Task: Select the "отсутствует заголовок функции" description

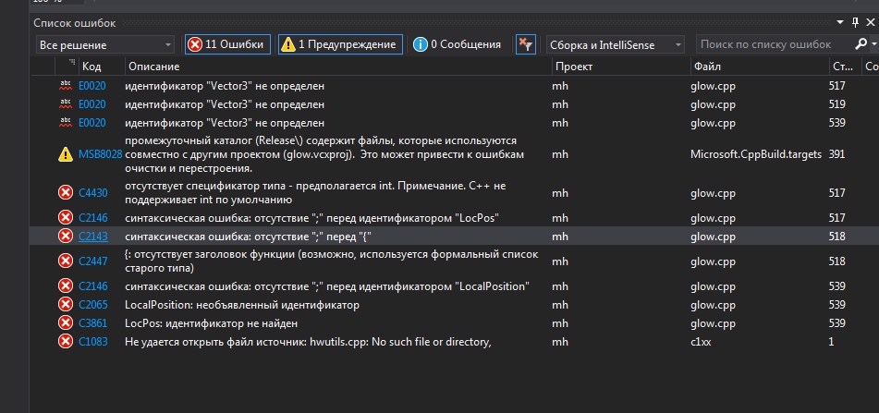Action: point(331,261)
